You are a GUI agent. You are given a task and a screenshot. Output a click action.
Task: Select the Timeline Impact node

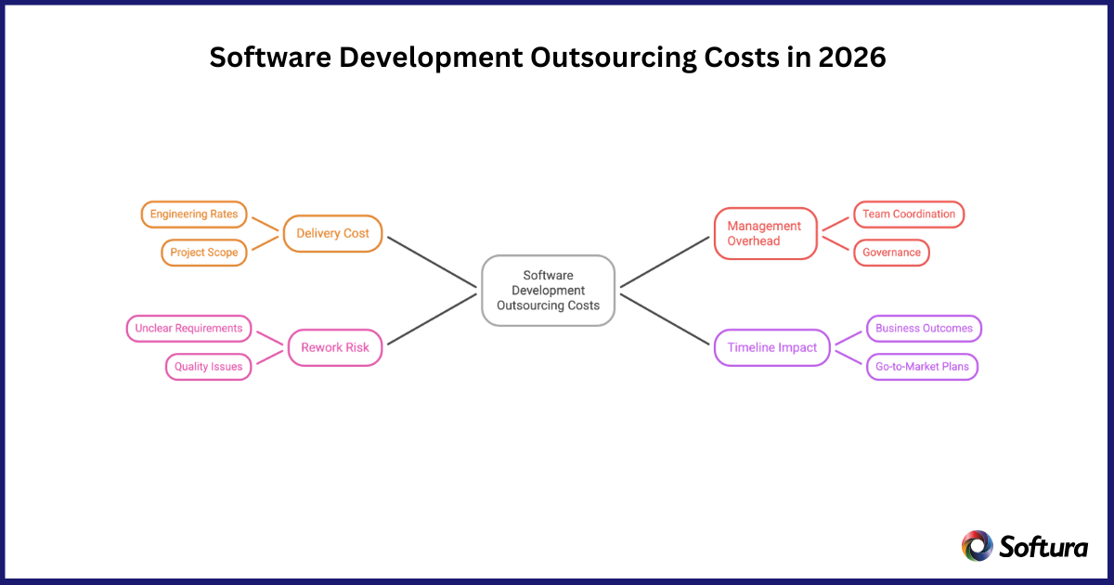click(772, 347)
